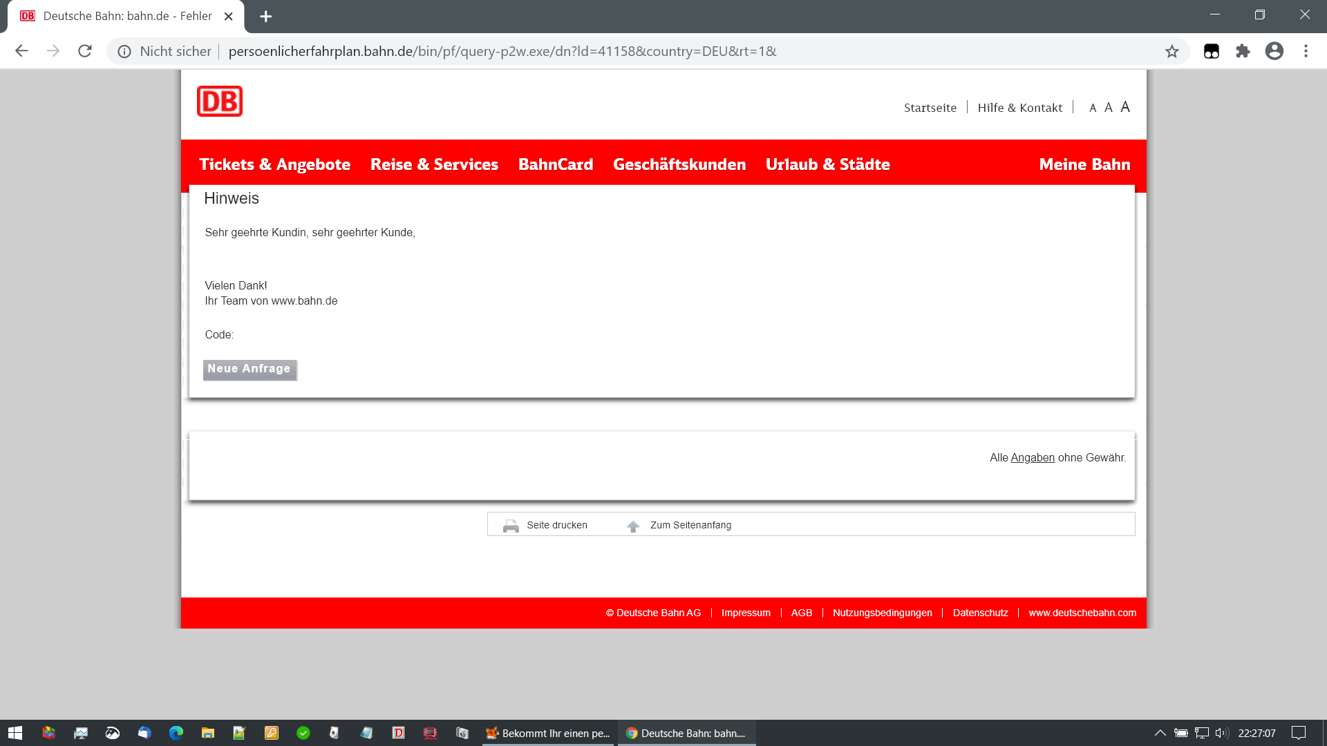Bookmark this page with the star icon
Image resolution: width=1327 pixels, height=746 pixels.
click(x=1171, y=51)
